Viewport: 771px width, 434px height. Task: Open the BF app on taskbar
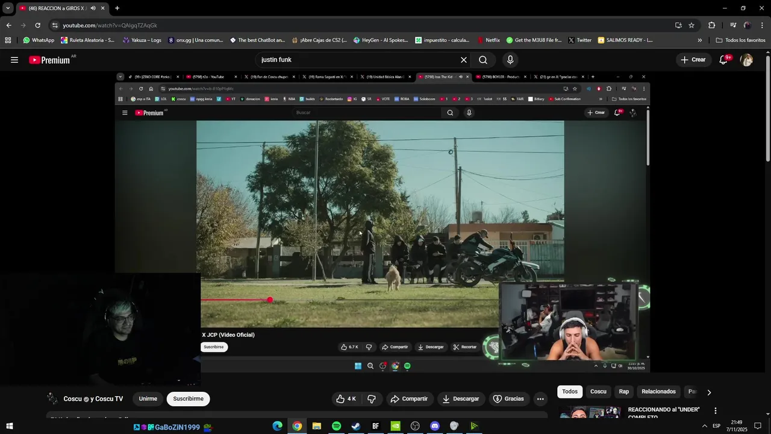point(376,426)
